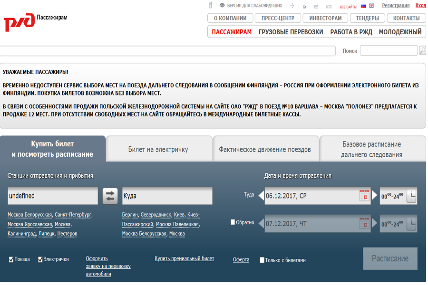Open the clock time picker for Туда
Image resolution: width=428 pixels, height=285 pixels.
[x=411, y=196]
